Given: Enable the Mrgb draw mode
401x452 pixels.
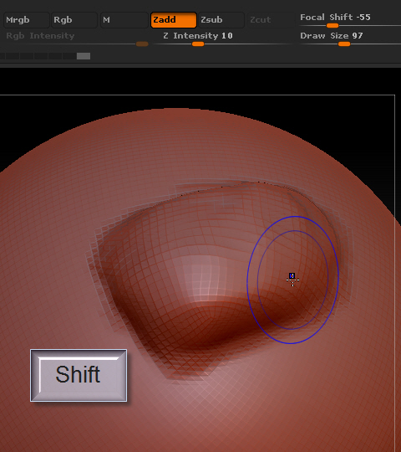Looking at the screenshot, I should 27,20.
